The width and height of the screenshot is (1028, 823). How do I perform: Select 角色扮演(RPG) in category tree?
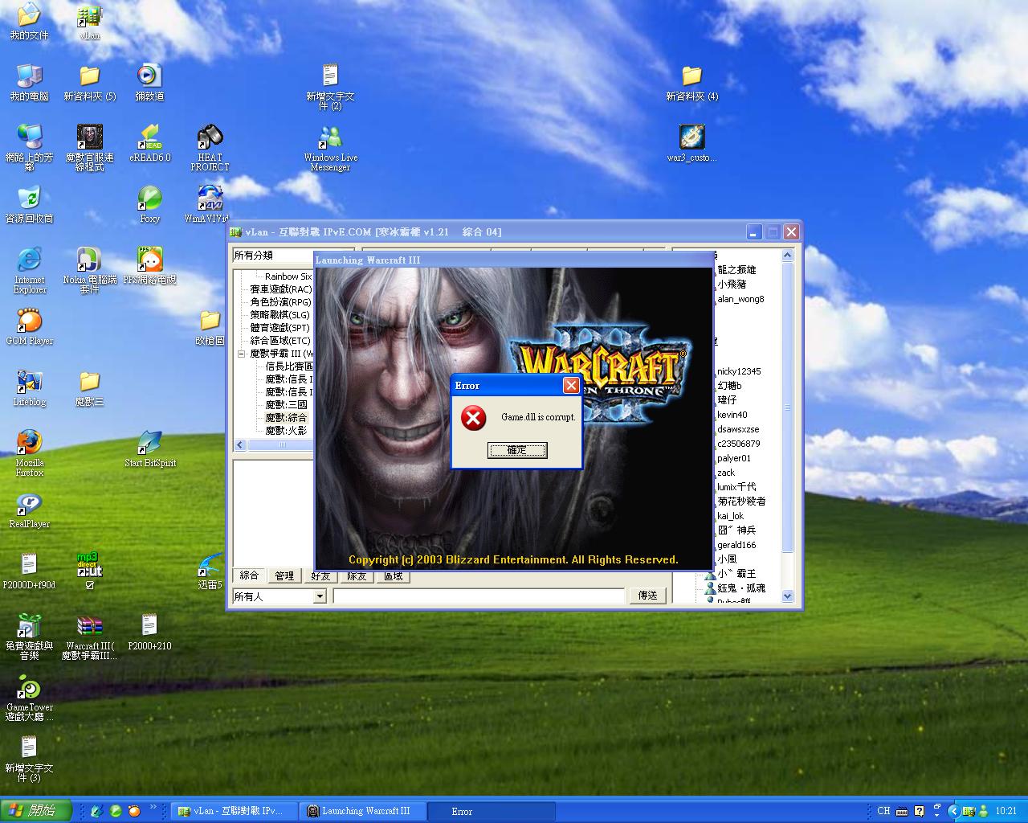pos(279,302)
